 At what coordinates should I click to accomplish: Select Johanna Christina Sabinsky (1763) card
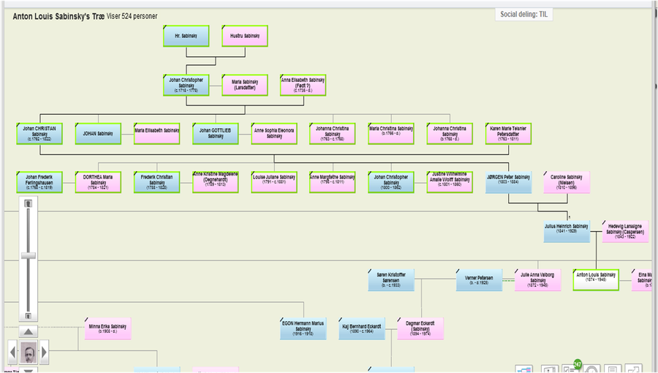333,133
